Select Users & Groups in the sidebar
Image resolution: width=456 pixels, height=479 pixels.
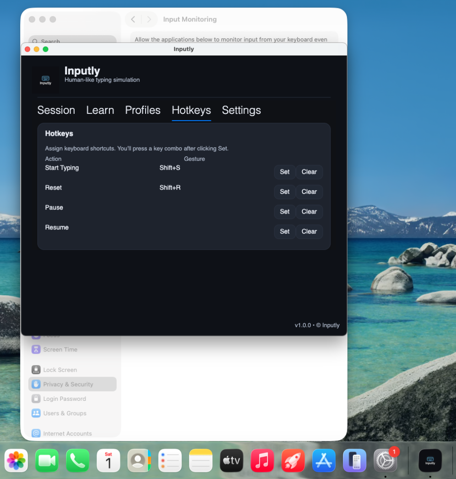coord(65,413)
